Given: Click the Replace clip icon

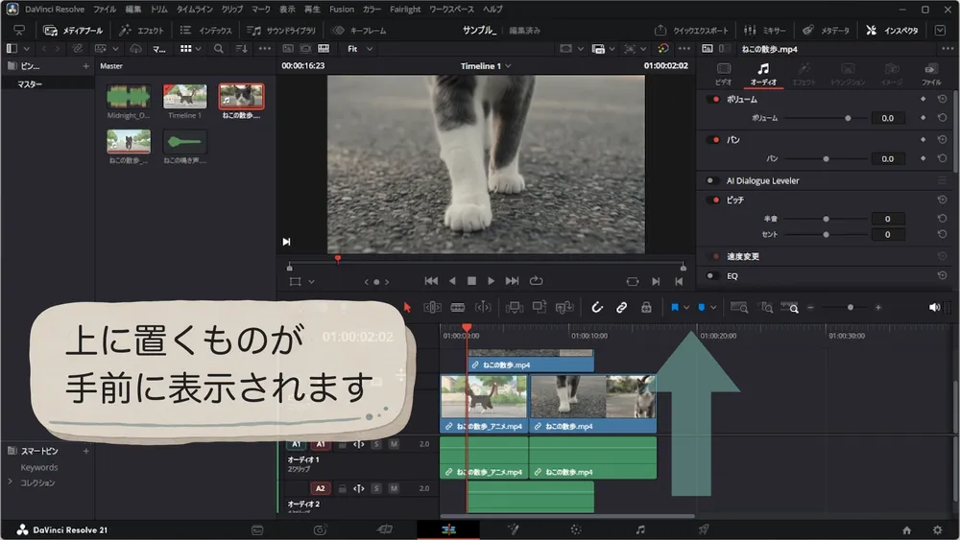Looking at the screenshot, I should 564,307.
